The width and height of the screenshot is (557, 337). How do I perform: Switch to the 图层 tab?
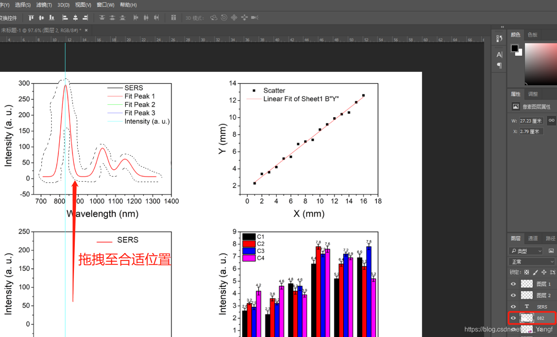tap(516, 238)
